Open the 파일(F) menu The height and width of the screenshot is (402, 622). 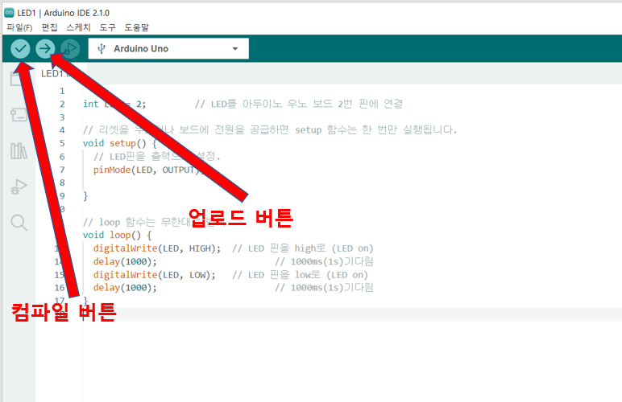click(x=19, y=27)
